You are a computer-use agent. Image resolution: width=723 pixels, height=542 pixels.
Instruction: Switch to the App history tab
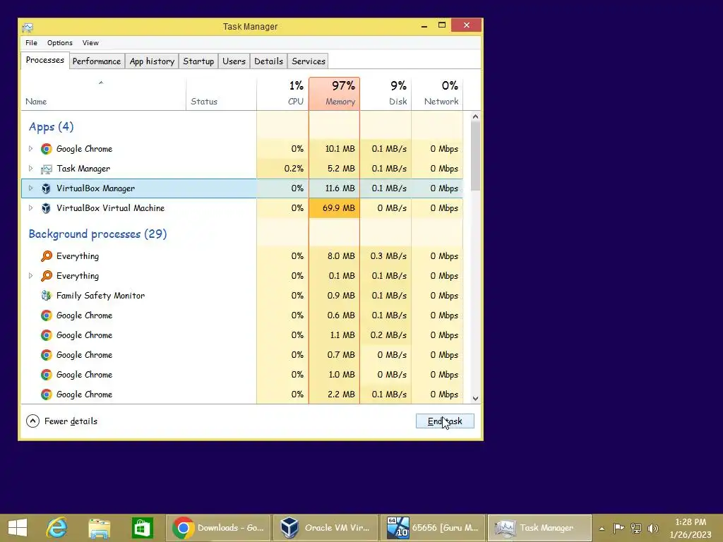click(x=153, y=61)
